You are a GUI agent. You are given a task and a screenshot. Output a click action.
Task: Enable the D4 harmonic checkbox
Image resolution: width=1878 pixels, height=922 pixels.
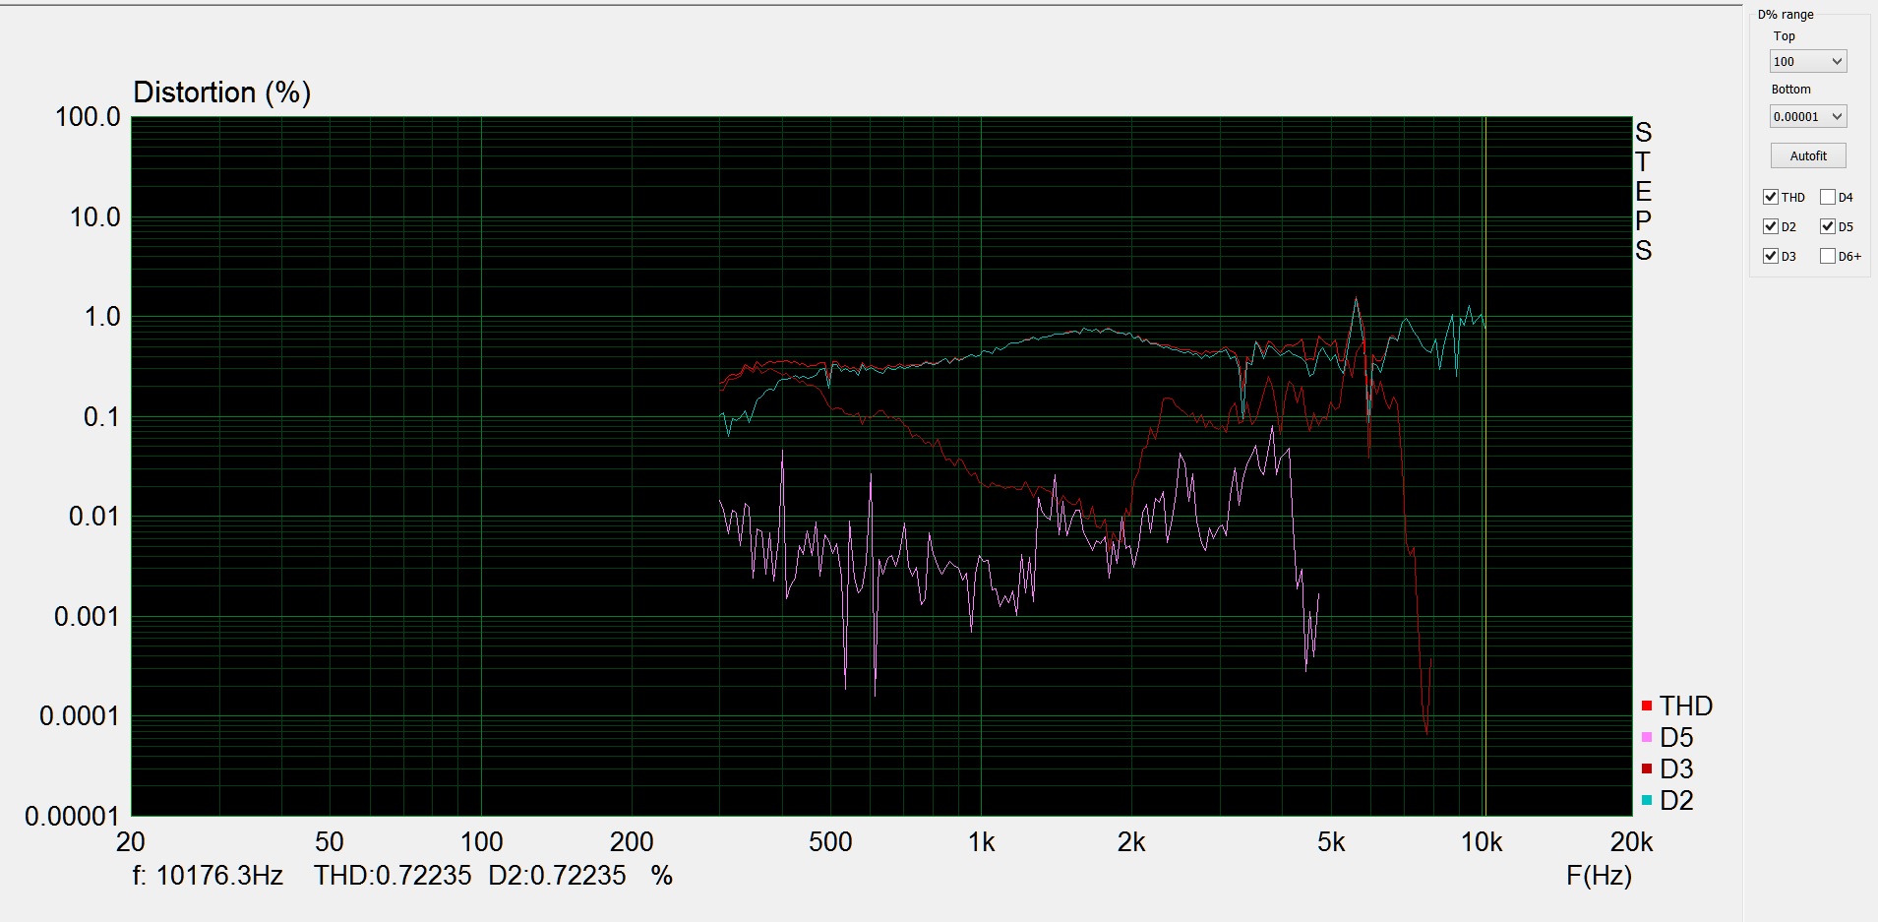click(x=1828, y=197)
